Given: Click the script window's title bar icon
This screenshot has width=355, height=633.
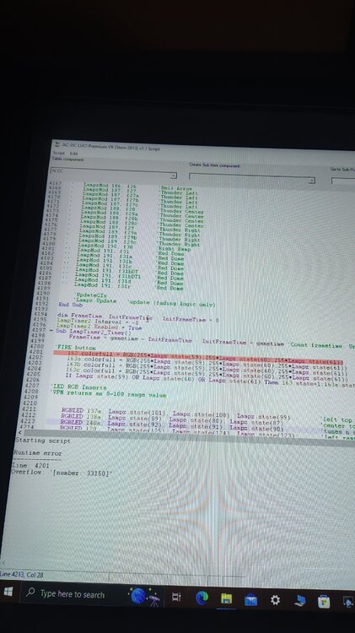Looking at the screenshot, I should coord(56,144).
